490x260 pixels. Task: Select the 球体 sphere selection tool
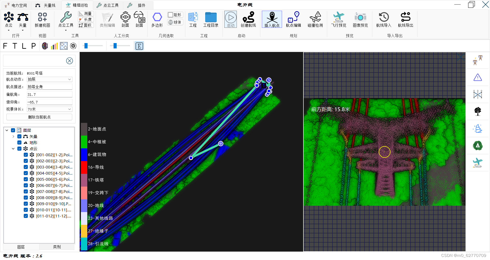coord(175,22)
